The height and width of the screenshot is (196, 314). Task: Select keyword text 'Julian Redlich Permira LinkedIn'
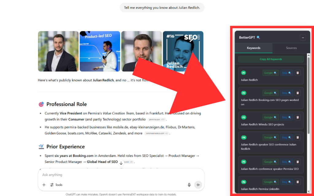coord(260,189)
